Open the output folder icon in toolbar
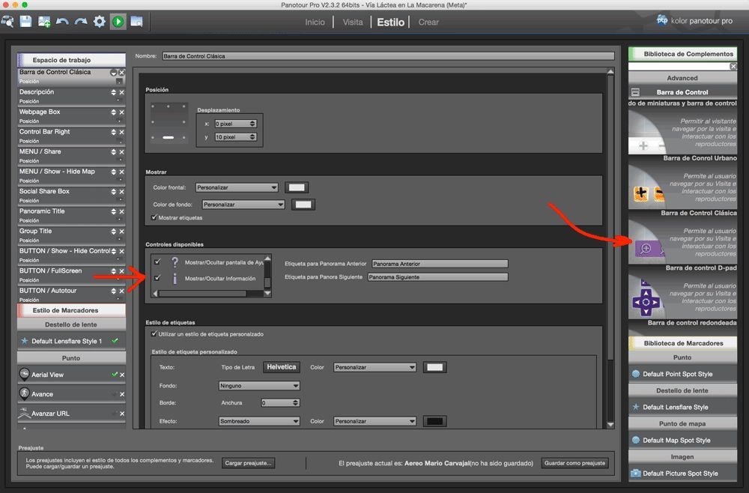The height and width of the screenshot is (493, 749). 136,22
